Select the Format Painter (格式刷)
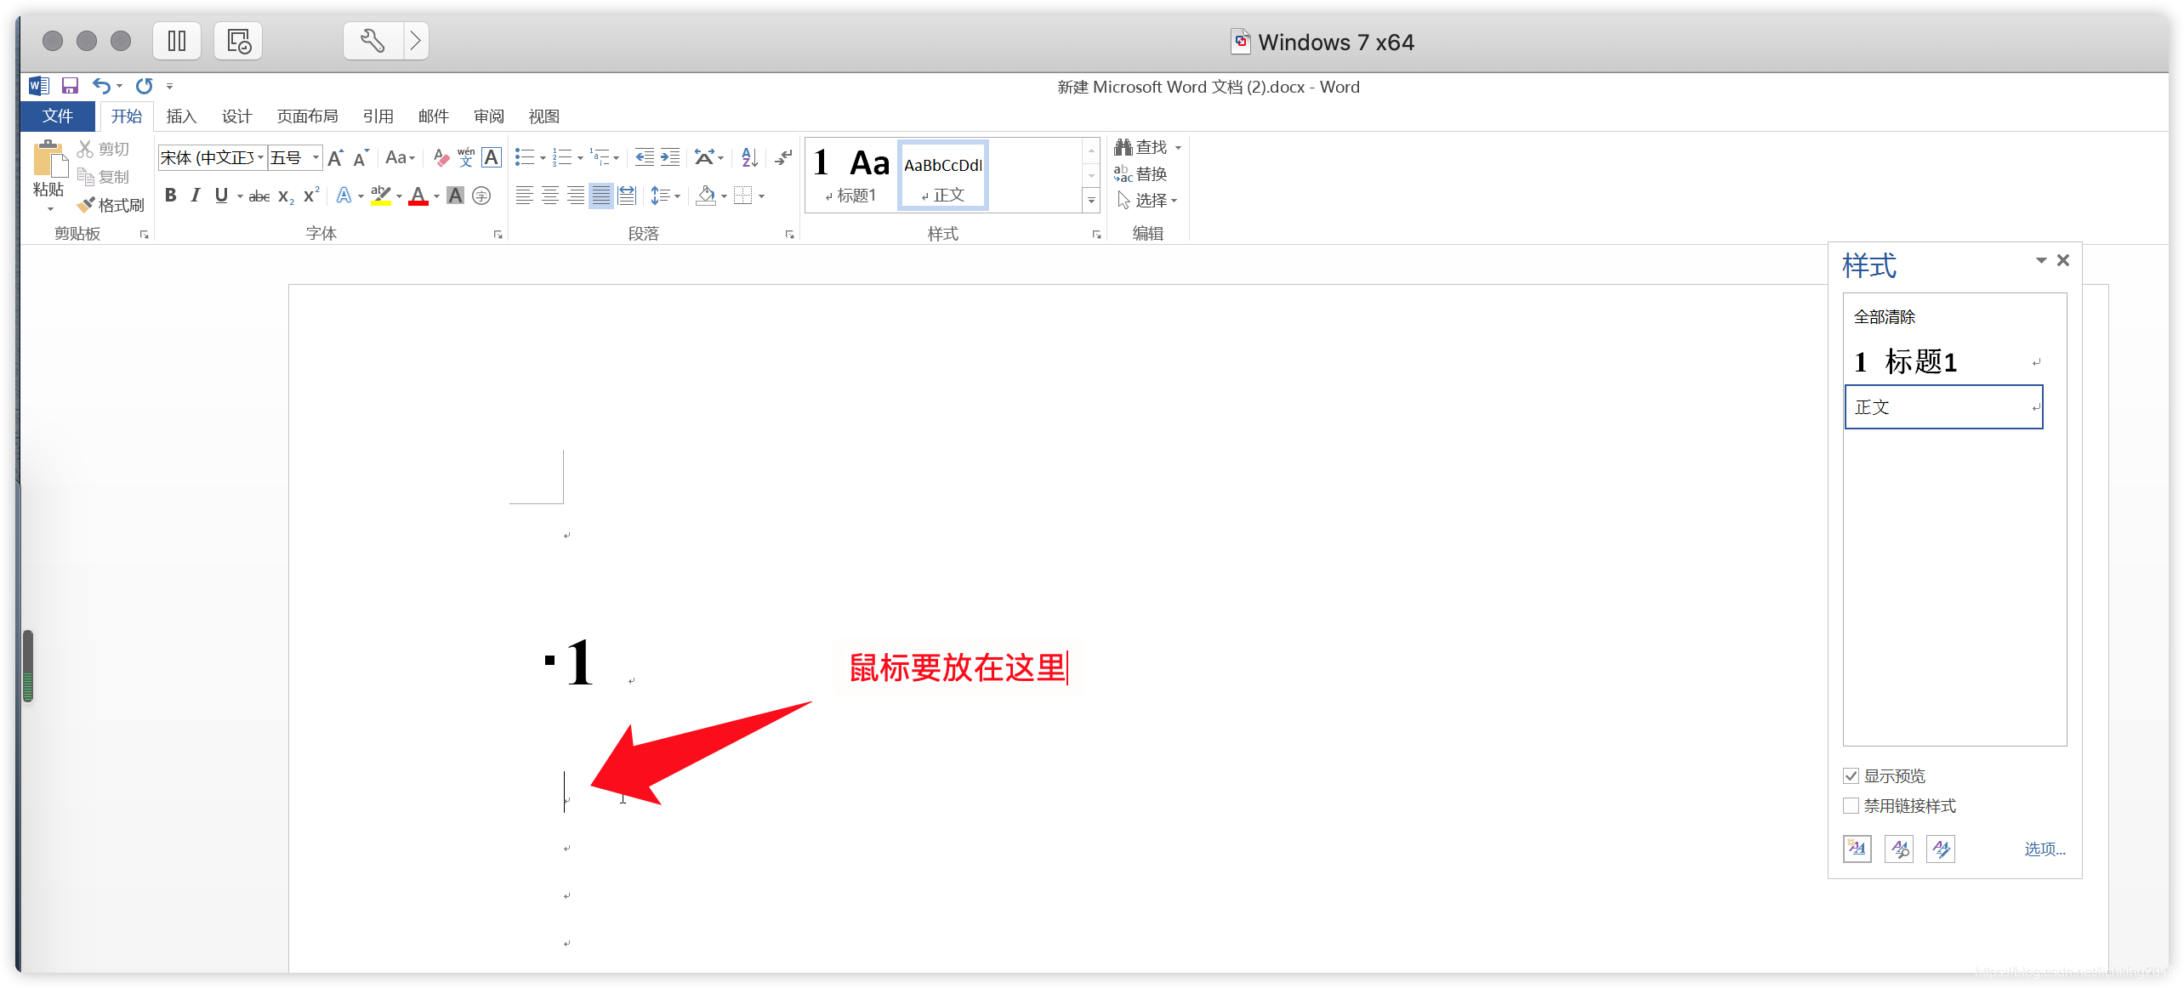The image size is (2184, 988). 110,205
